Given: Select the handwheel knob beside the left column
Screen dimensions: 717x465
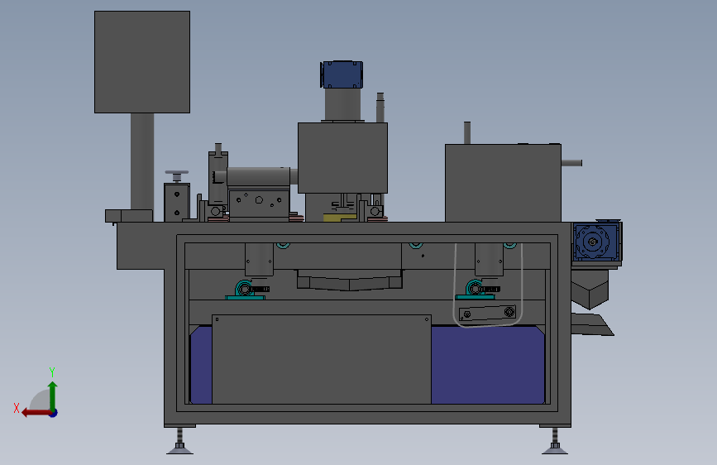Looking at the screenshot, I should (176, 175).
